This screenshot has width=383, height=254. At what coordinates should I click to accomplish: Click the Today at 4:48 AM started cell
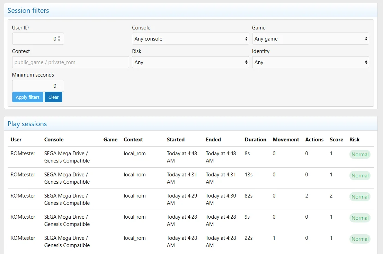click(182, 157)
